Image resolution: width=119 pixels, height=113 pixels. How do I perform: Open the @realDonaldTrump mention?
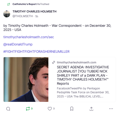18,44
